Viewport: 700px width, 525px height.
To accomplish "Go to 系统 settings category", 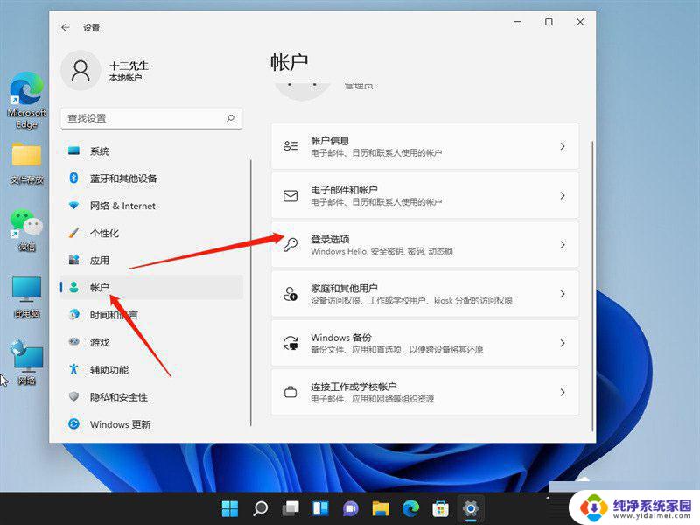I will tap(151, 150).
